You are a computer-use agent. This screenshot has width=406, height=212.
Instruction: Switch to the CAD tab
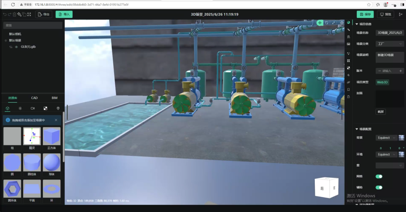(x=34, y=98)
